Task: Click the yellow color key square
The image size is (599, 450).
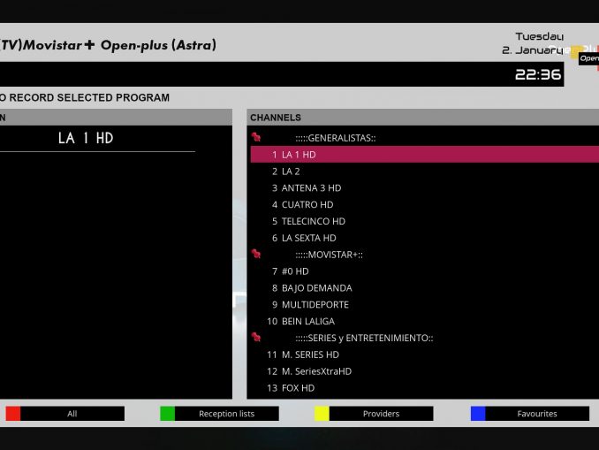Action: tap(322, 413)
